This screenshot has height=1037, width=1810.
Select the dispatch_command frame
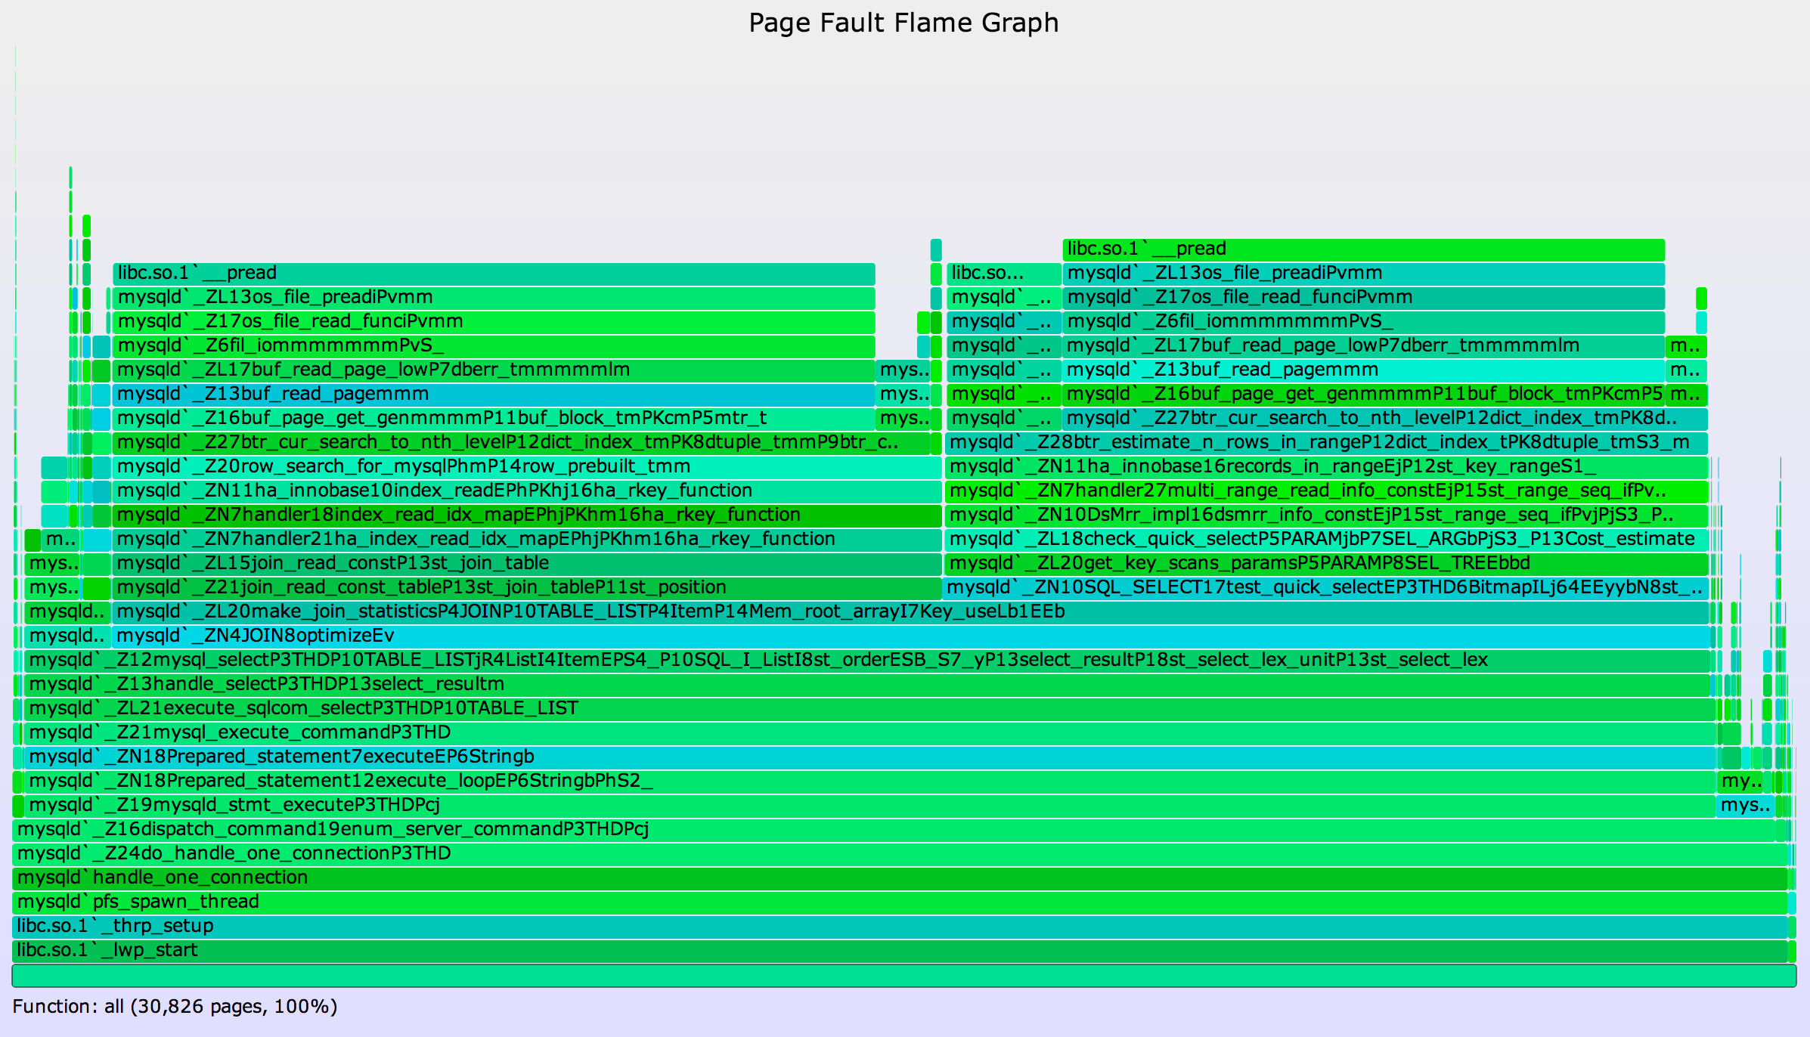click(892, 829)
